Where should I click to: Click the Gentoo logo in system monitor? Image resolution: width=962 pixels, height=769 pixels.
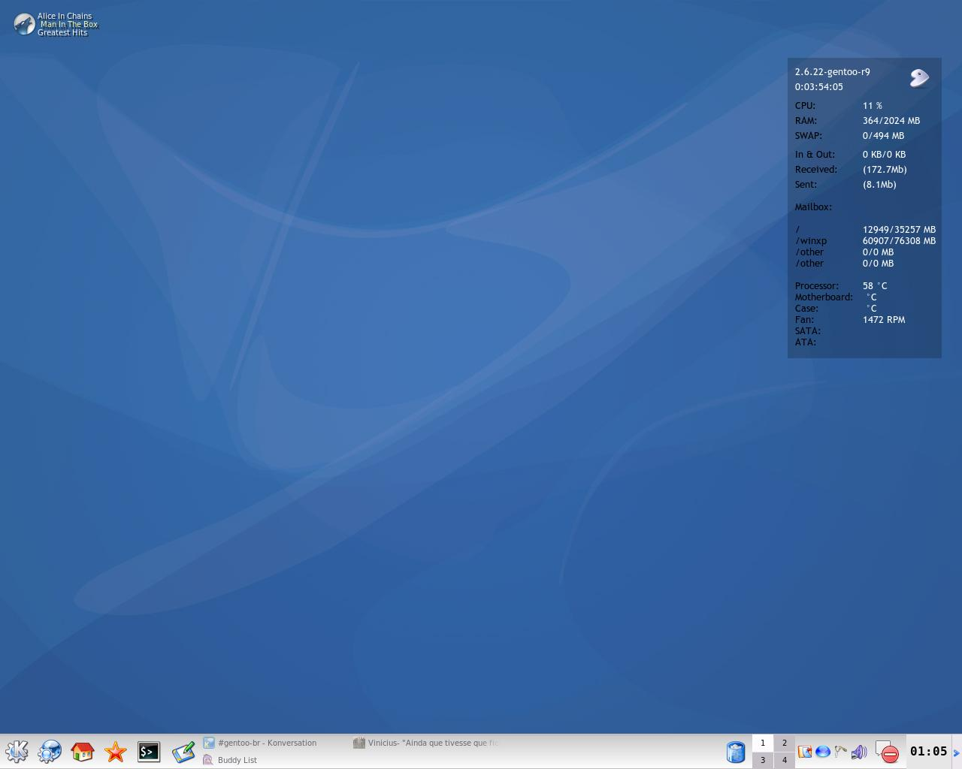(919, 77)
